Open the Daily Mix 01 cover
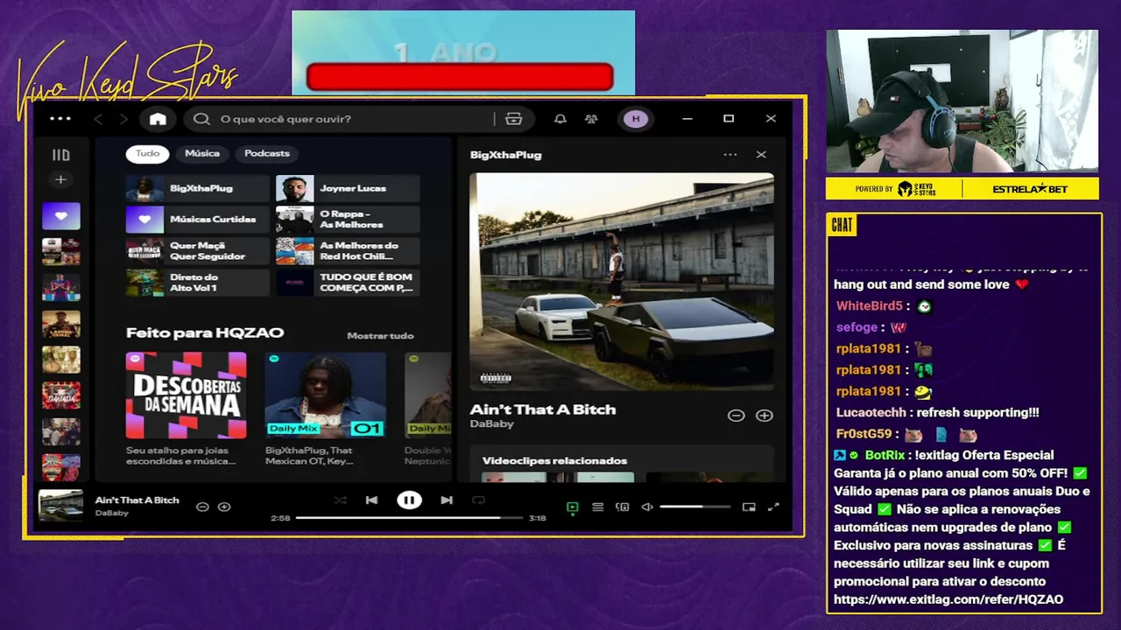 pyautogui.click(x=326, y=395)
